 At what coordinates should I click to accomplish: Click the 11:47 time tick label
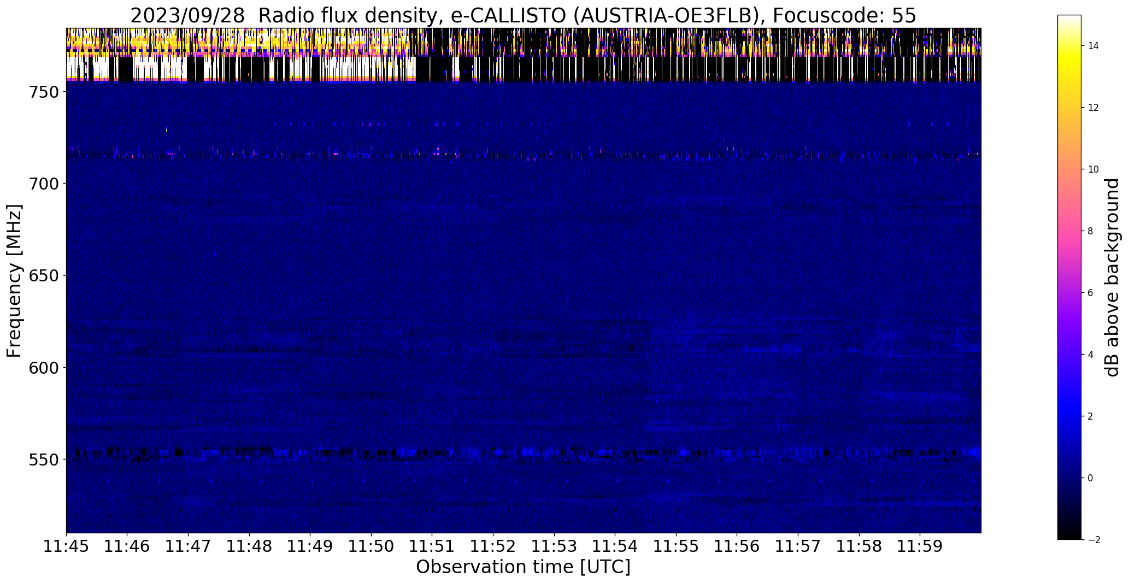[189, 546]
